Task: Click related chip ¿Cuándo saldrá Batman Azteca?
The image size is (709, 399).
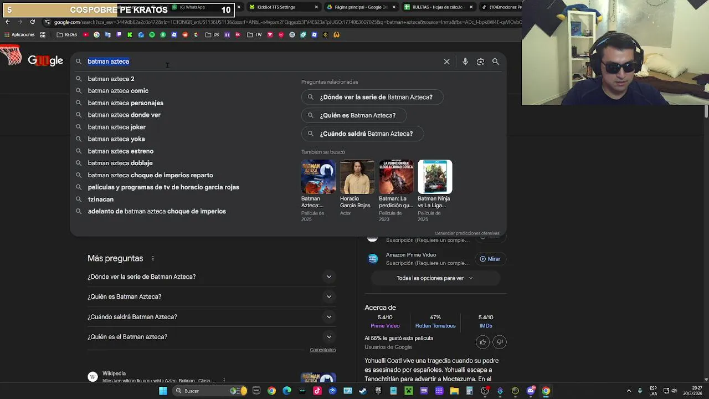Action: click(x=362, y=134)
